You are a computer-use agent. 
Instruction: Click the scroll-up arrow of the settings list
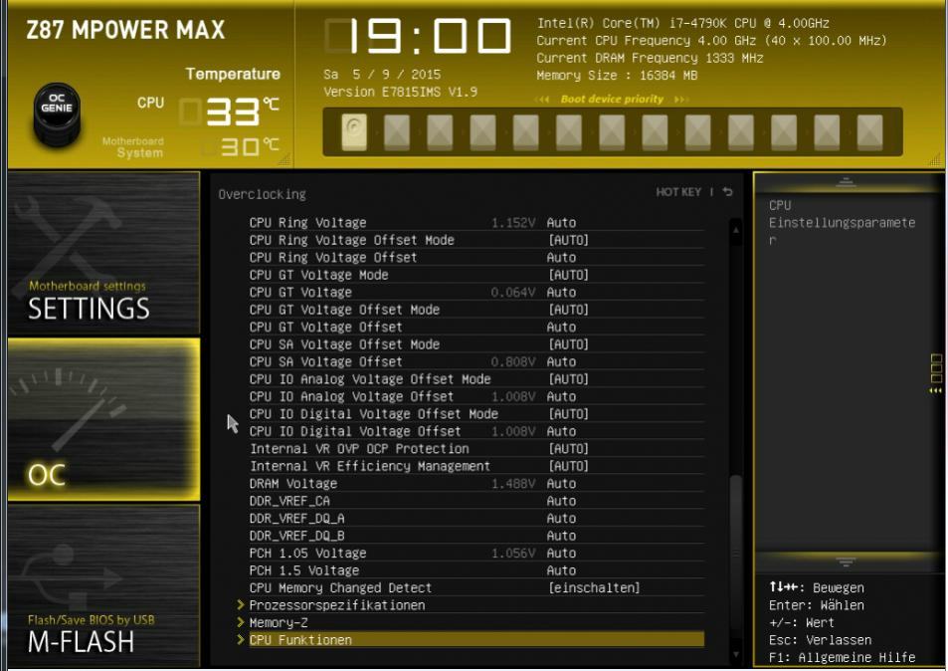[736, 230]
